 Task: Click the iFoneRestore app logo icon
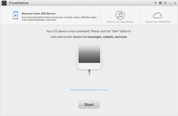click(x=4, y=3)
